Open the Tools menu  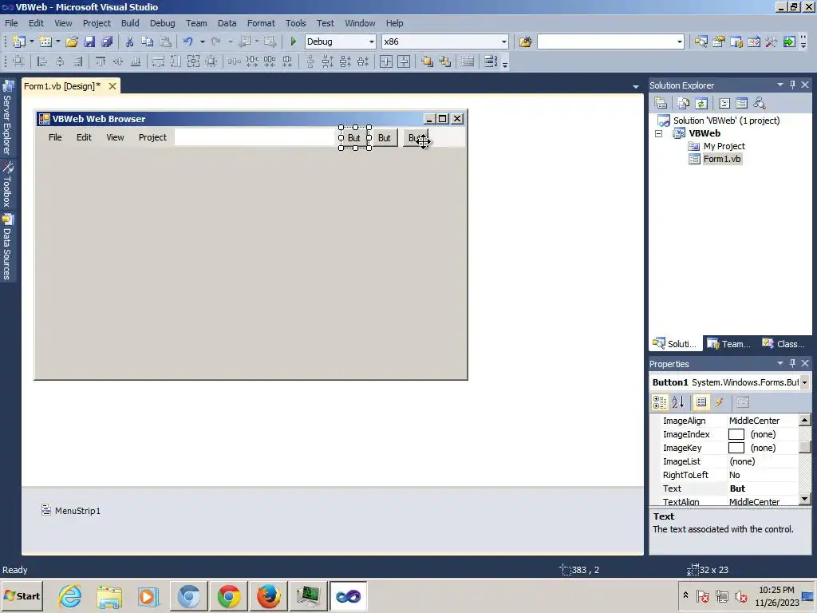pos(295,23)
